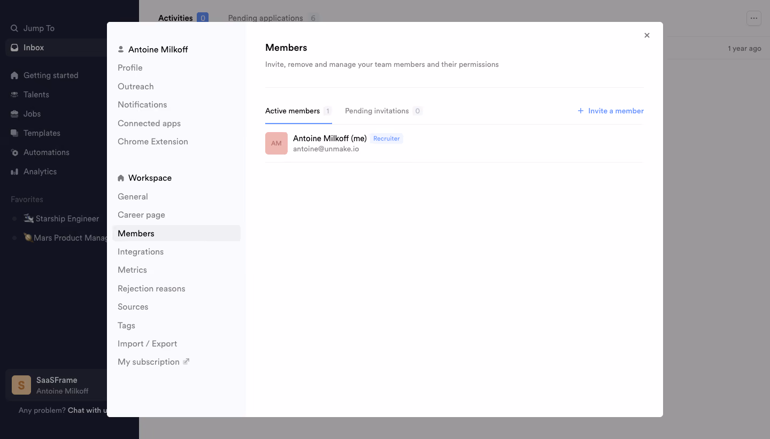Click the Inbox tray icon in sidebar
Image resolution: width=770 pixels, height=439 pixels.
click(x=14, y=48)
